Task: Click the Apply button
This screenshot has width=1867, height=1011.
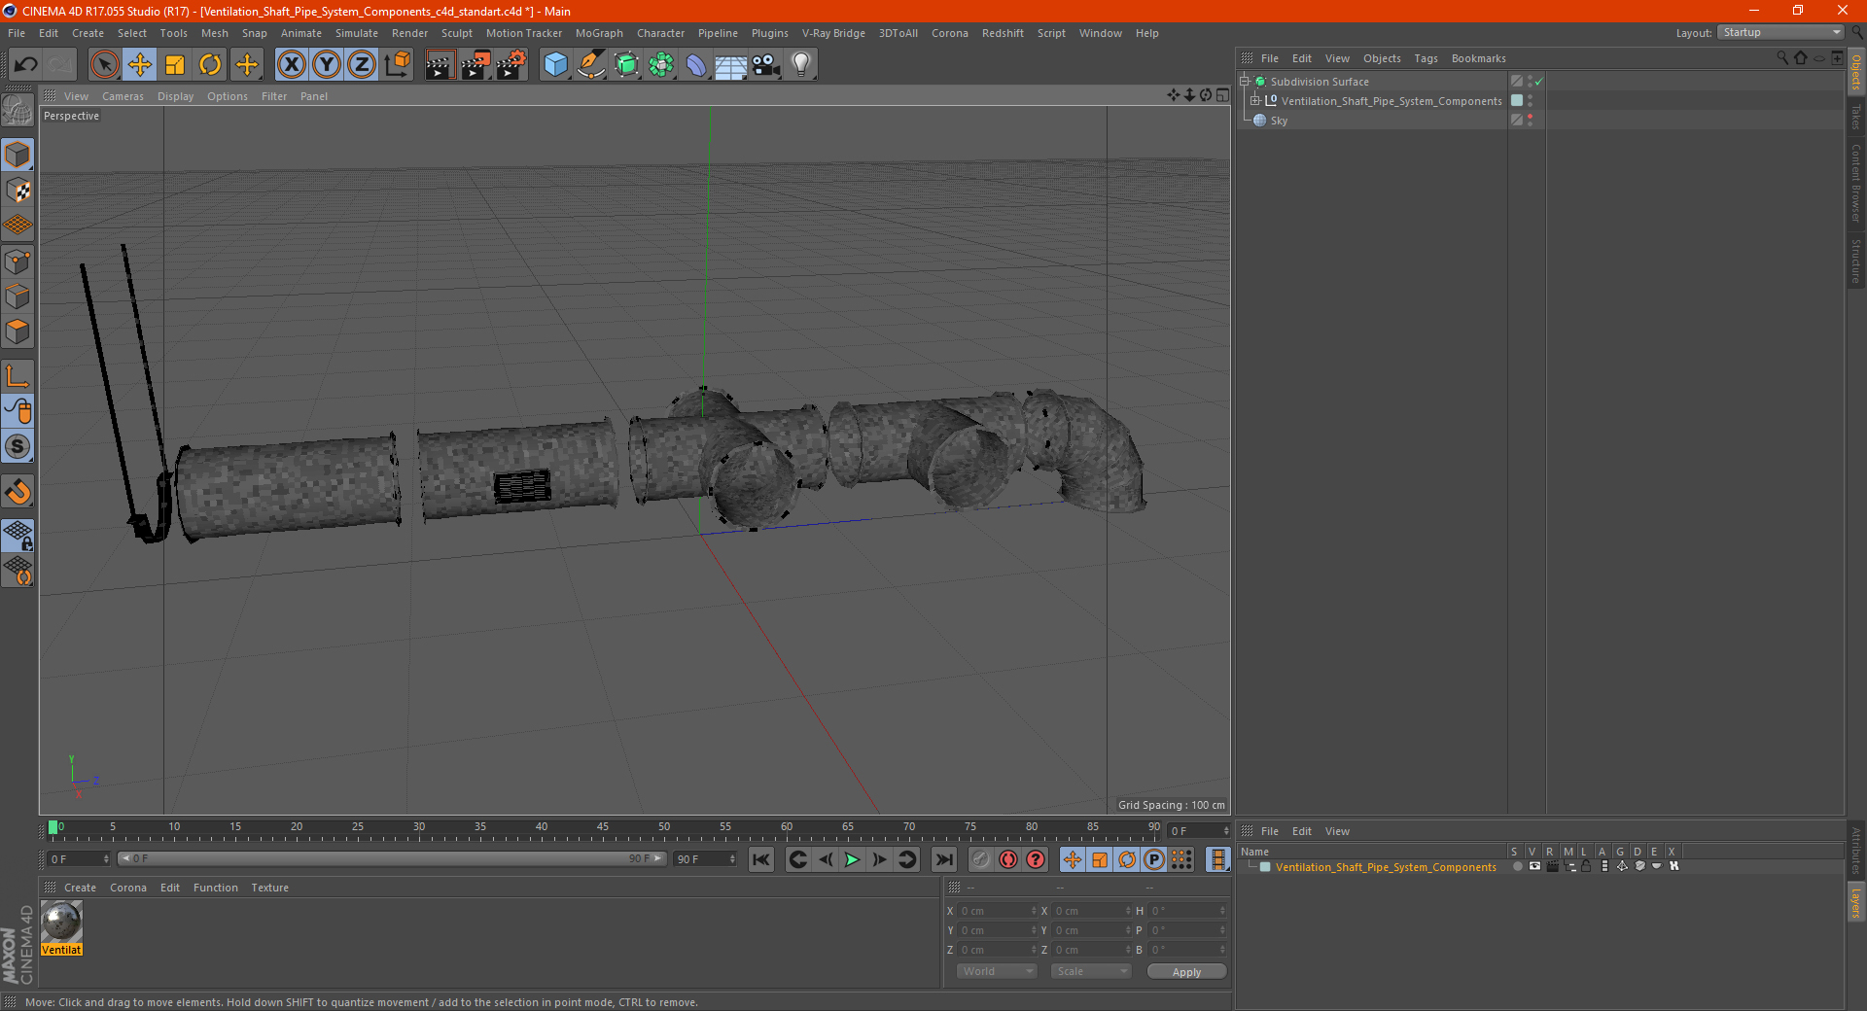Action: click(1186, 971)
